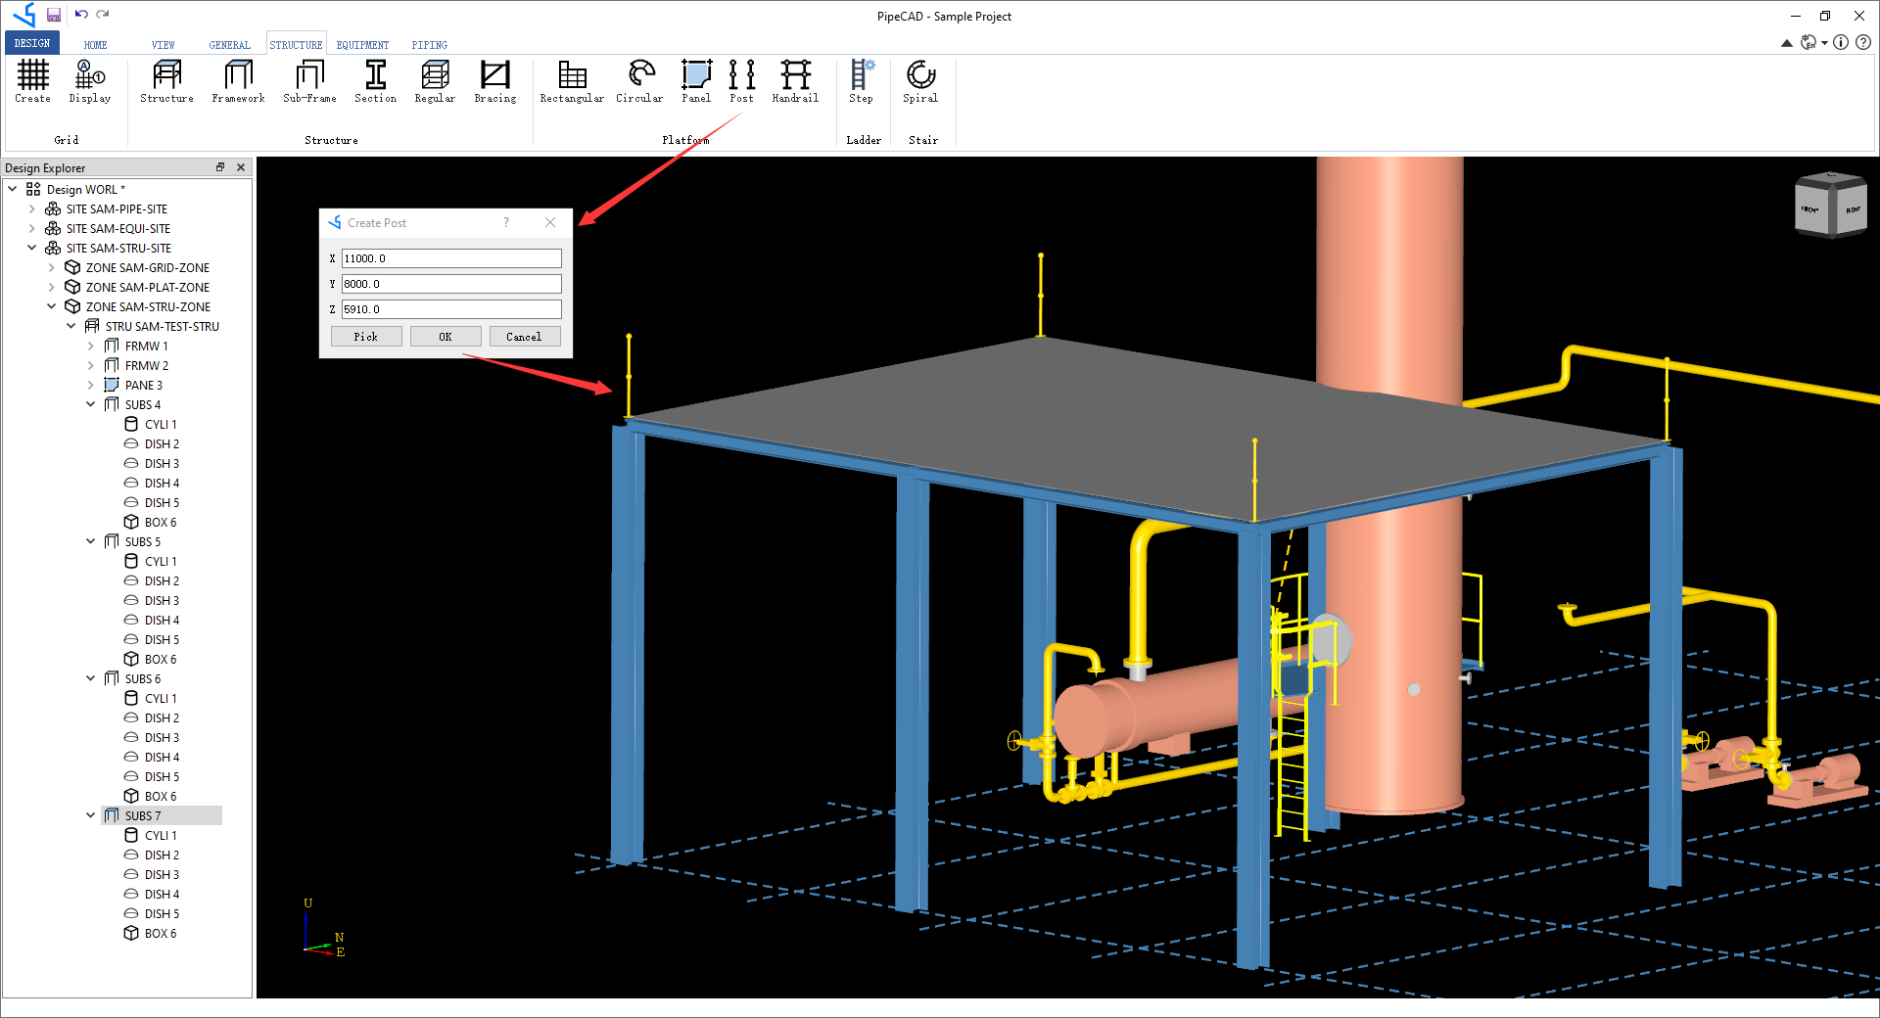Open the EQUIPMENT ribbon tab
Screen dimensions: 1880x1018
pyautogui.click(x=361, y=44)
